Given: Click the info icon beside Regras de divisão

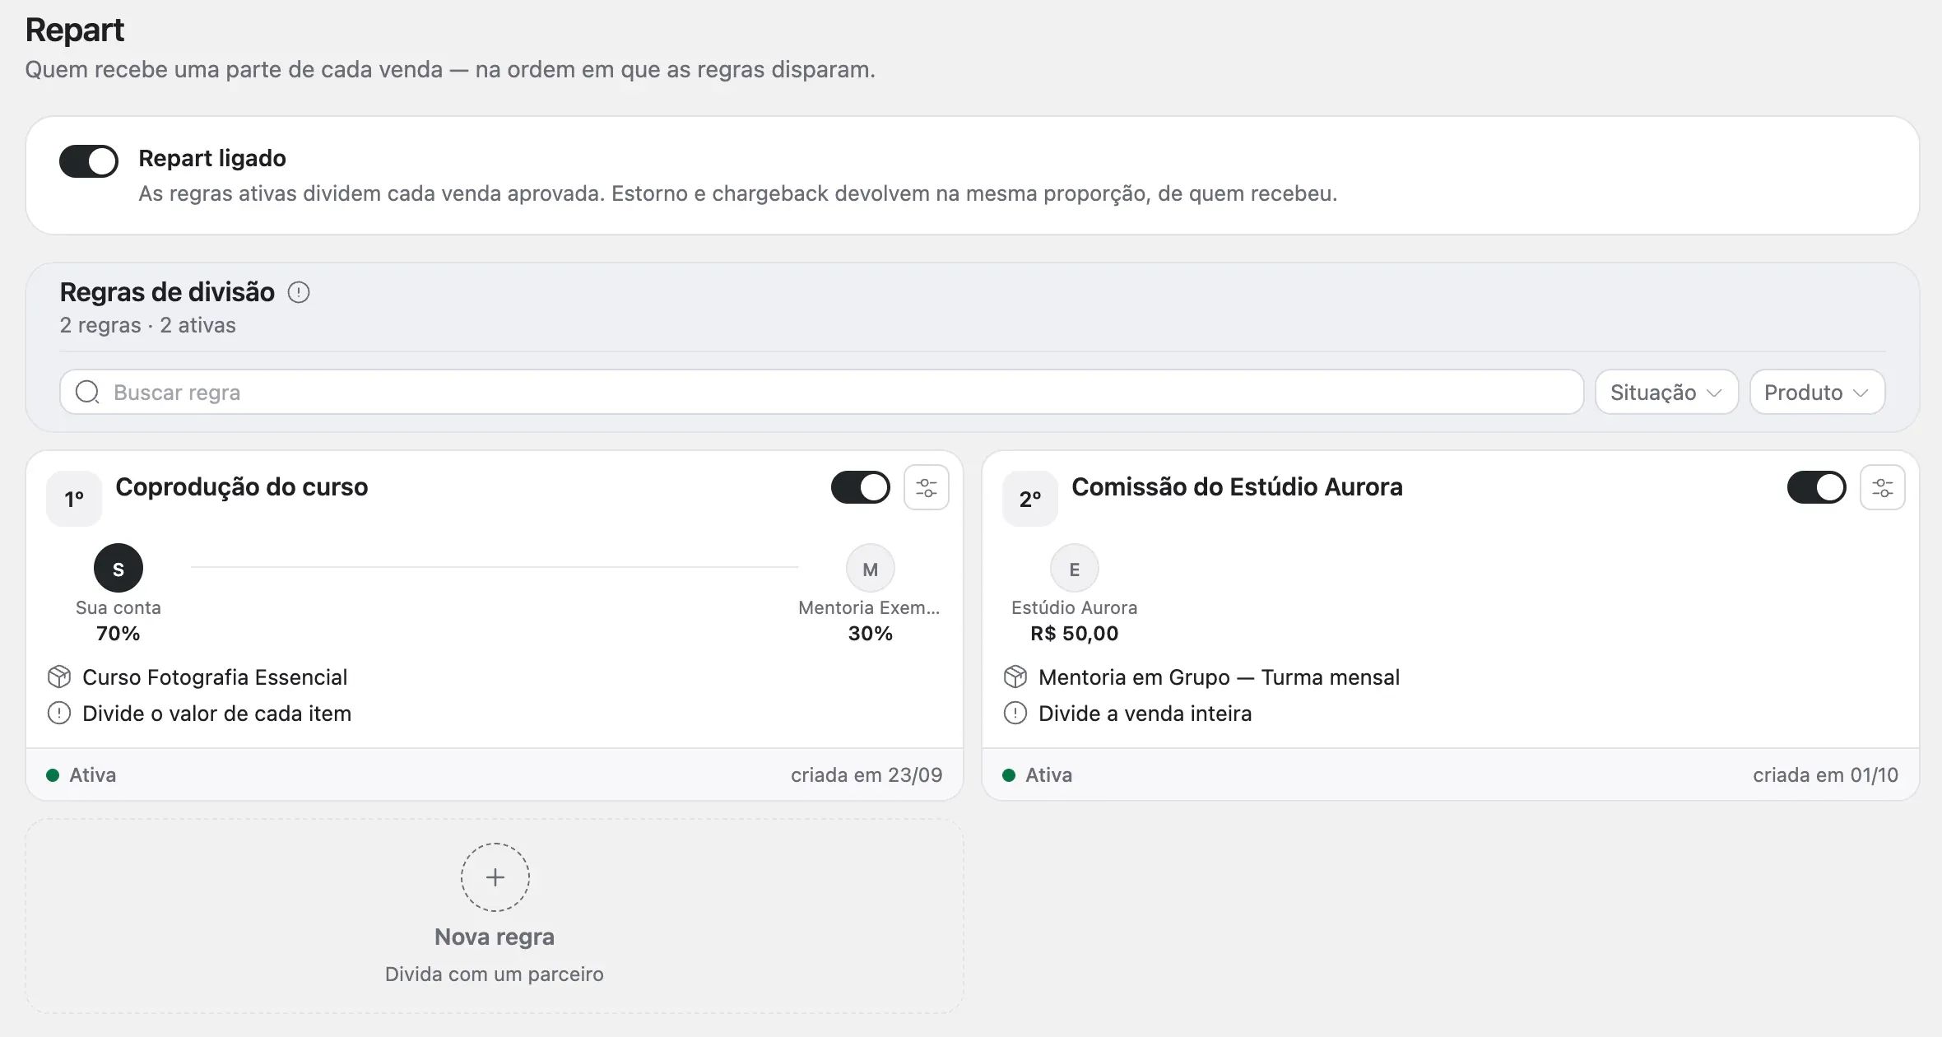Looking at the screenshot, I should click(x=299, y=292).
